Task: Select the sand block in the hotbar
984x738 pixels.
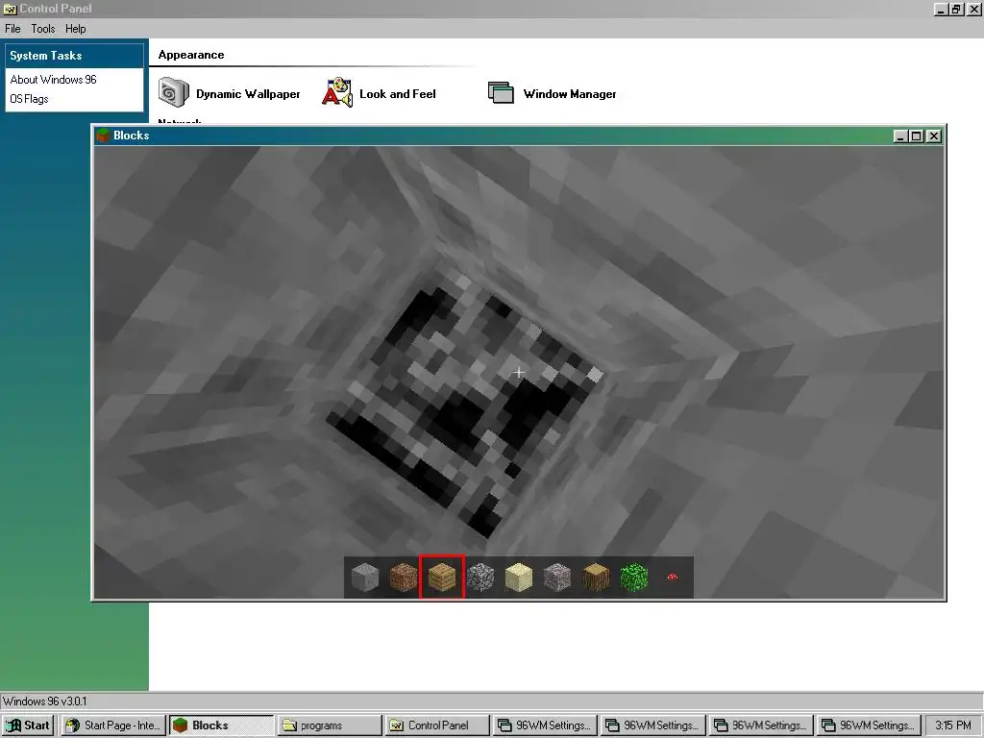Action: 518,578
